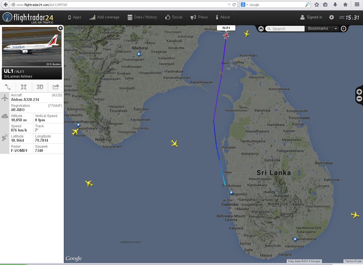Click the altitude value 10,058 m

(x=19, y=120)
